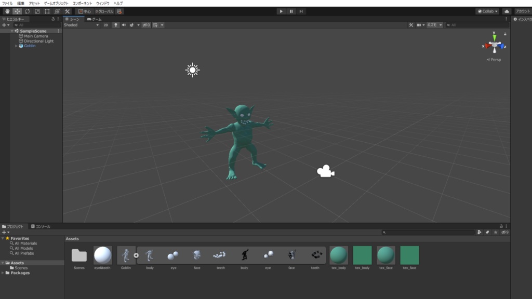Click the cloud services icon
The image size is (532, 299).
coord(507,11)
